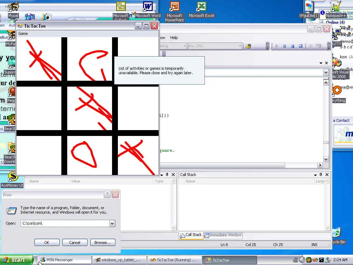
Task: Expand hidden system tray icons chevron
Action: 302,260
